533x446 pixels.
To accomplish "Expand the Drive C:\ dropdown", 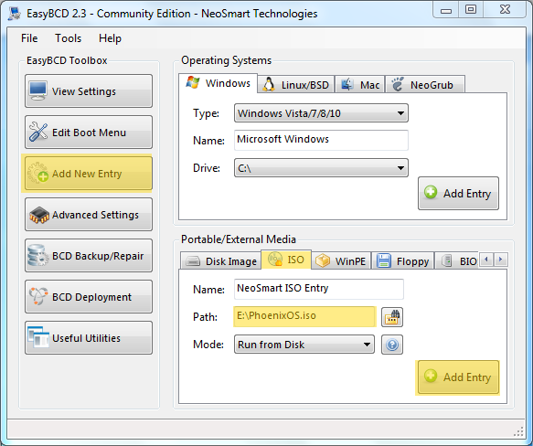I will click(321, 168).
